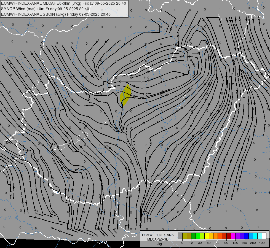Click the legend tick label 90
270x248 pixels.
[226, 243]
